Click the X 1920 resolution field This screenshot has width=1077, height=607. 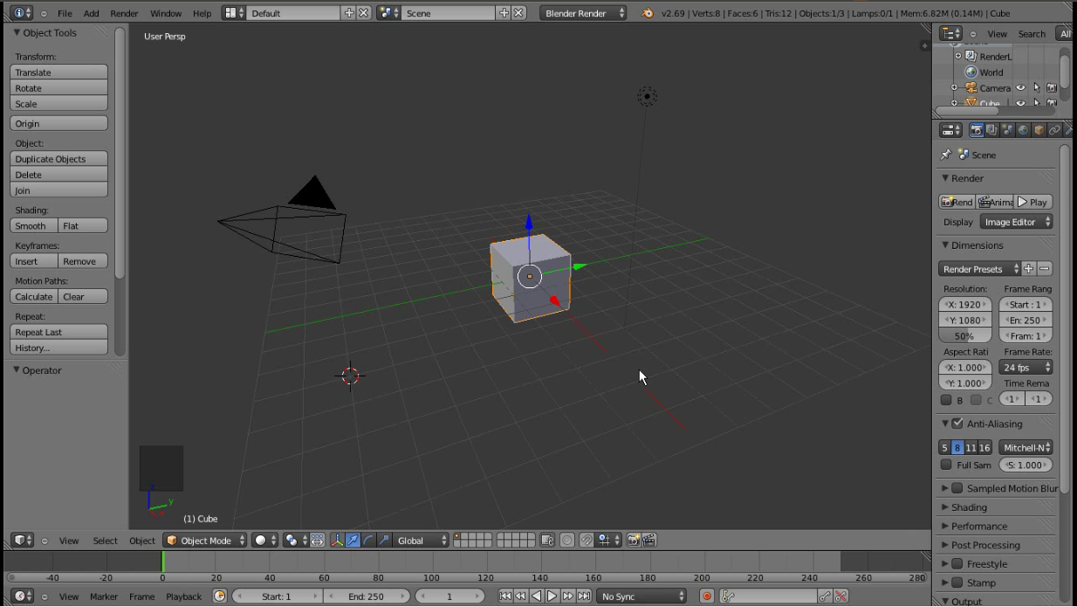(965, 305)
